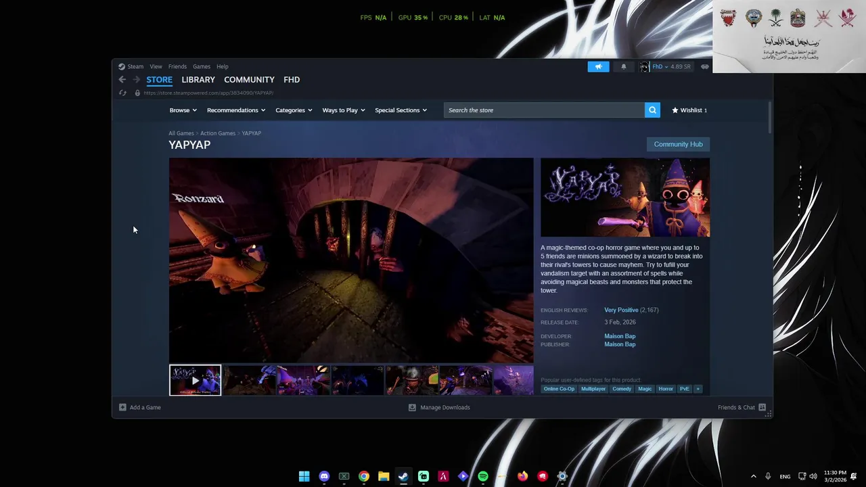Screen dimensions: 866x487
Task: Click the volume icon in system tray
Action: tap(813, 476)
